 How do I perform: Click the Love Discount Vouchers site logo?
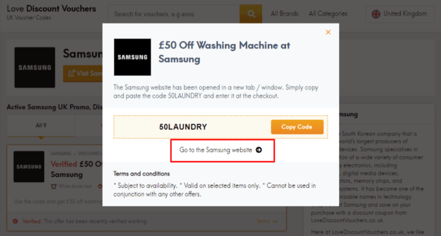pos(51,13)
